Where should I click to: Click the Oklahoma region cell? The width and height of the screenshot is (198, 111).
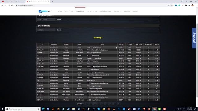[x=66, y=75]
